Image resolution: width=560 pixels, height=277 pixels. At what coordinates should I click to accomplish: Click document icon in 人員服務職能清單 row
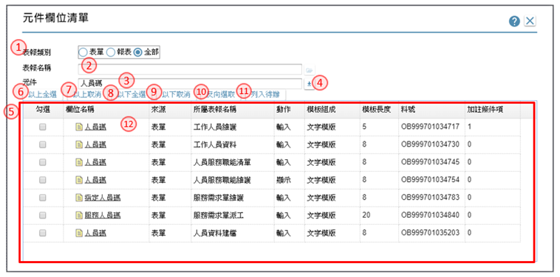(79, 162)
